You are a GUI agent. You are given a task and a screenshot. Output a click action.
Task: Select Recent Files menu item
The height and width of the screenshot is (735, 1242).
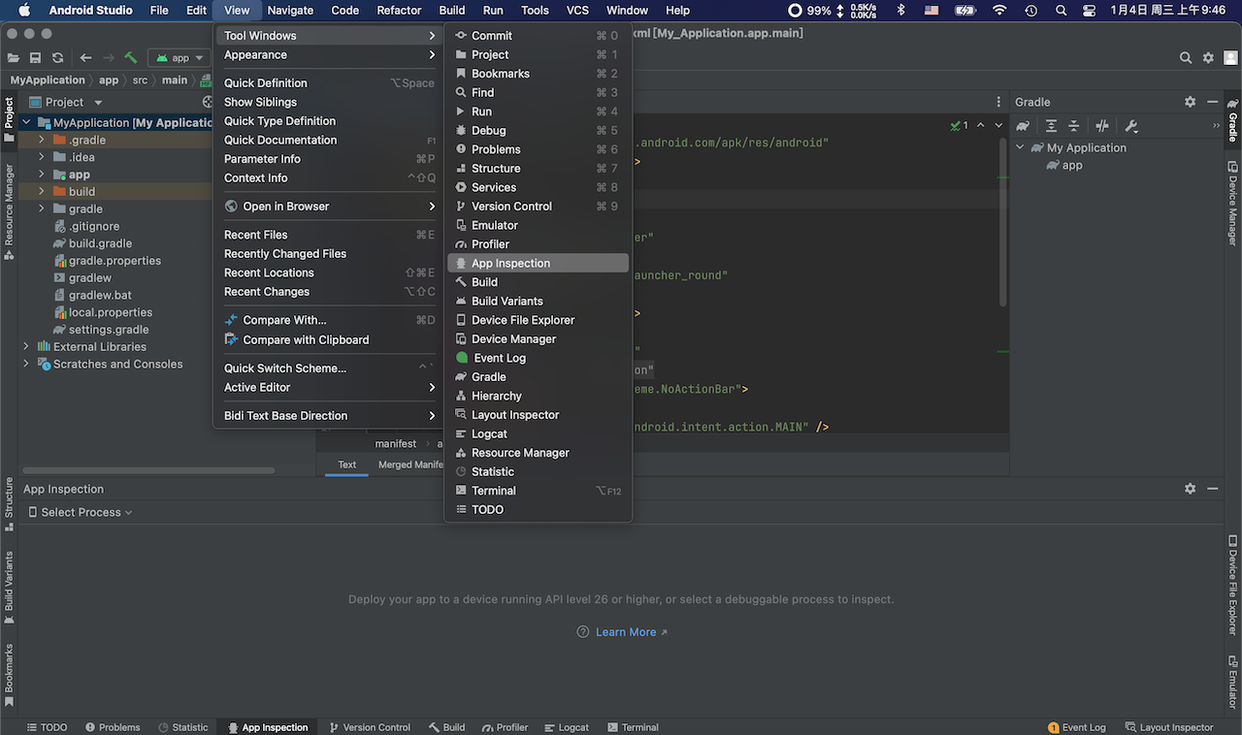328,235
